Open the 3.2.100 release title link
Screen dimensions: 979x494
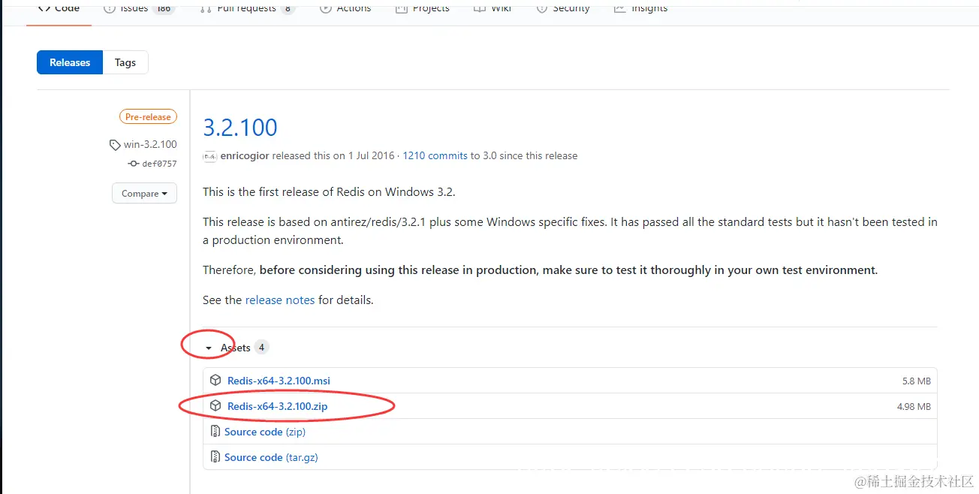point(240,127)
